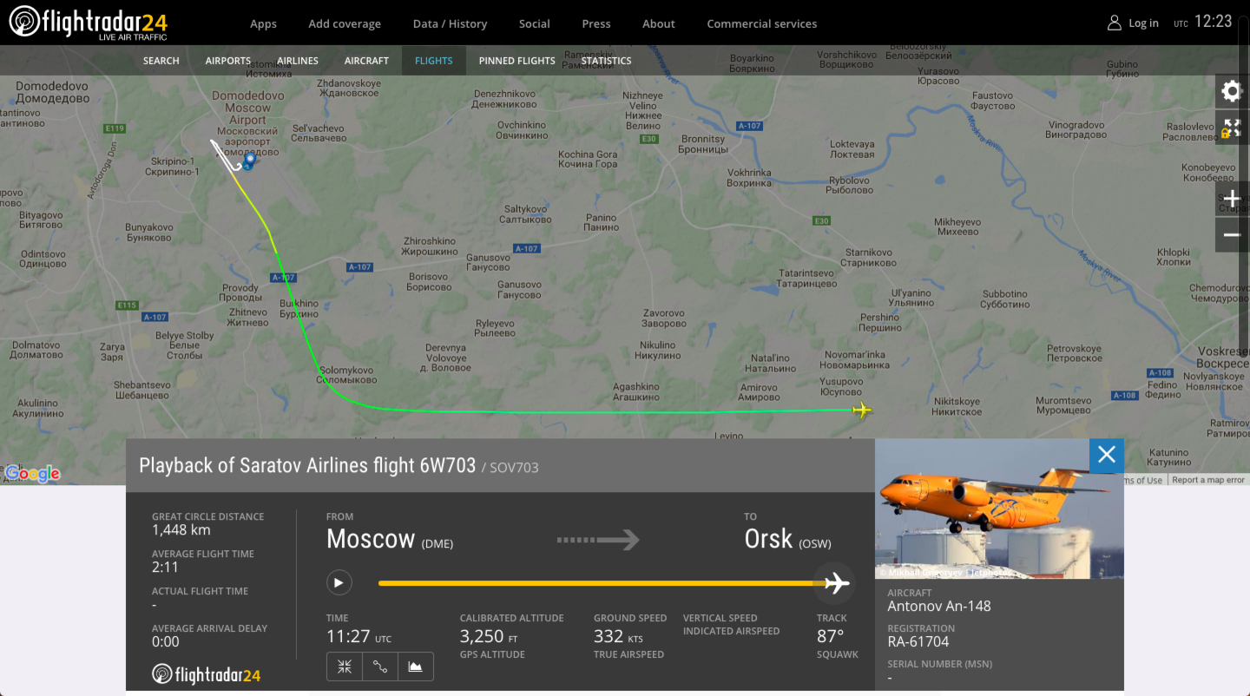Click the UTC clock 12:23
This screenshot has height=696, width=1250.
coord(1214,22)
